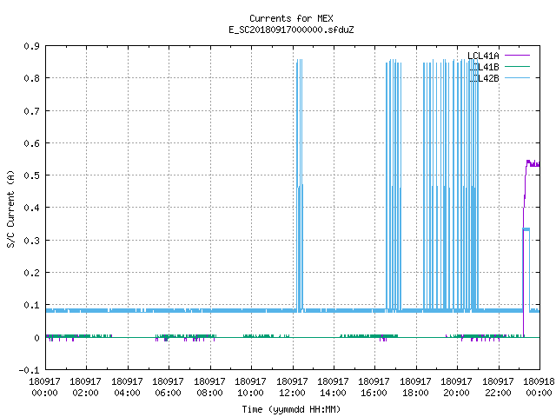Click the y-axis tick value 0.2
Viewport: 556px width, 417px height.
(31, 273)
